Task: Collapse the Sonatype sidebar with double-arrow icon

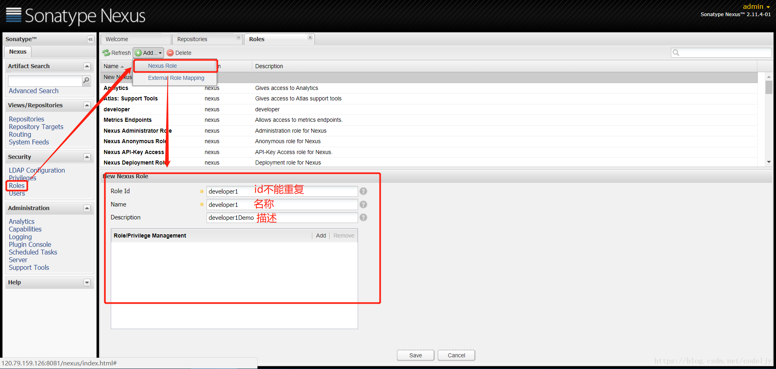Action: pos(91,39)
